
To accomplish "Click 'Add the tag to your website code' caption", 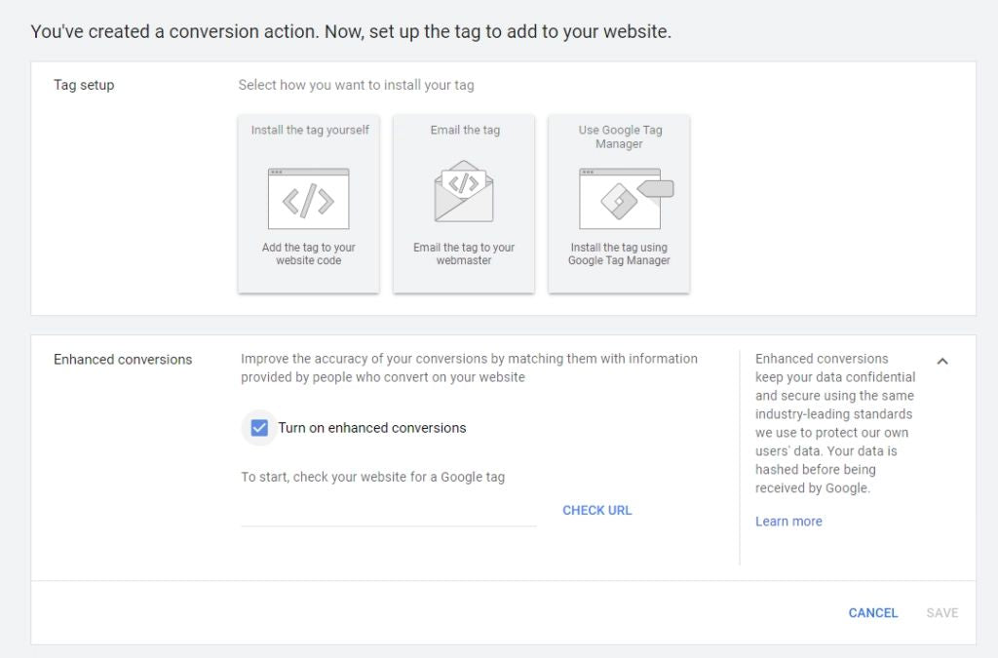I will tap(308, 254).
